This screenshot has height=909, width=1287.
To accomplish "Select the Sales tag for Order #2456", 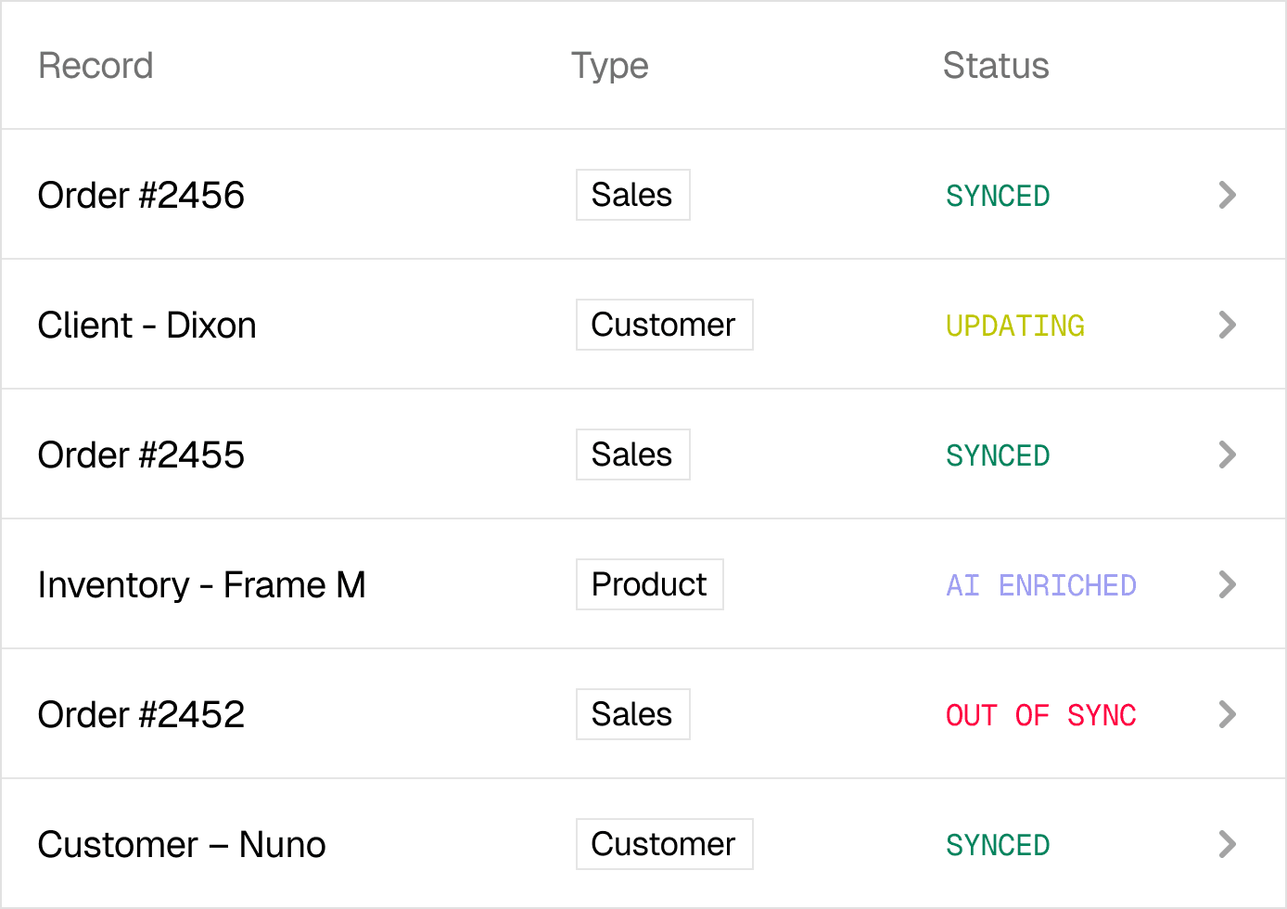I will point(632,195).
